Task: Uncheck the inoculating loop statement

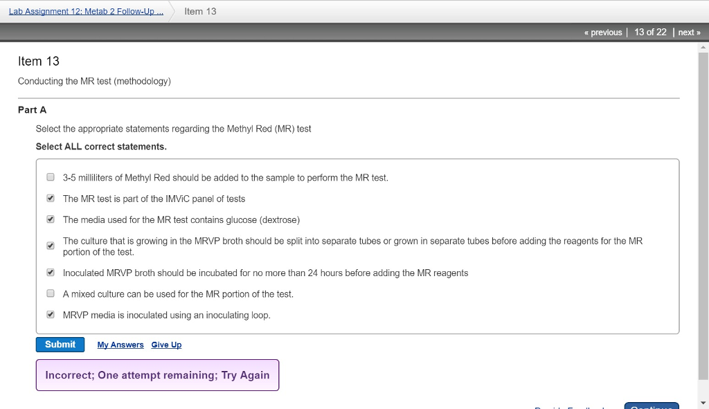Action: tap(50, 314)
